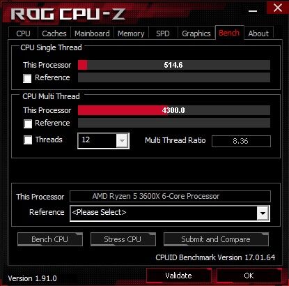Switch to the CPU tab
289x286 pixels.
pyautogui.click(x=23, y=33)
